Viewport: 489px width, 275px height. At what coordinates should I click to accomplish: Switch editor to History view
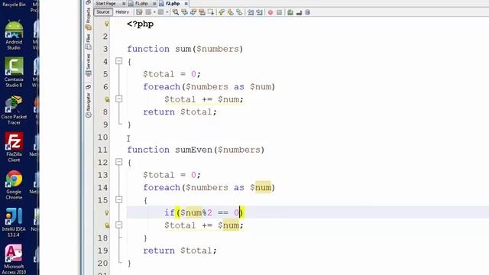coord(122,12)
